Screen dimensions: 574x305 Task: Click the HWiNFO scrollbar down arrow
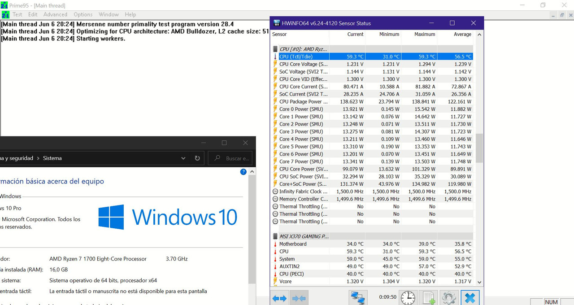click(x=479, y=282)
